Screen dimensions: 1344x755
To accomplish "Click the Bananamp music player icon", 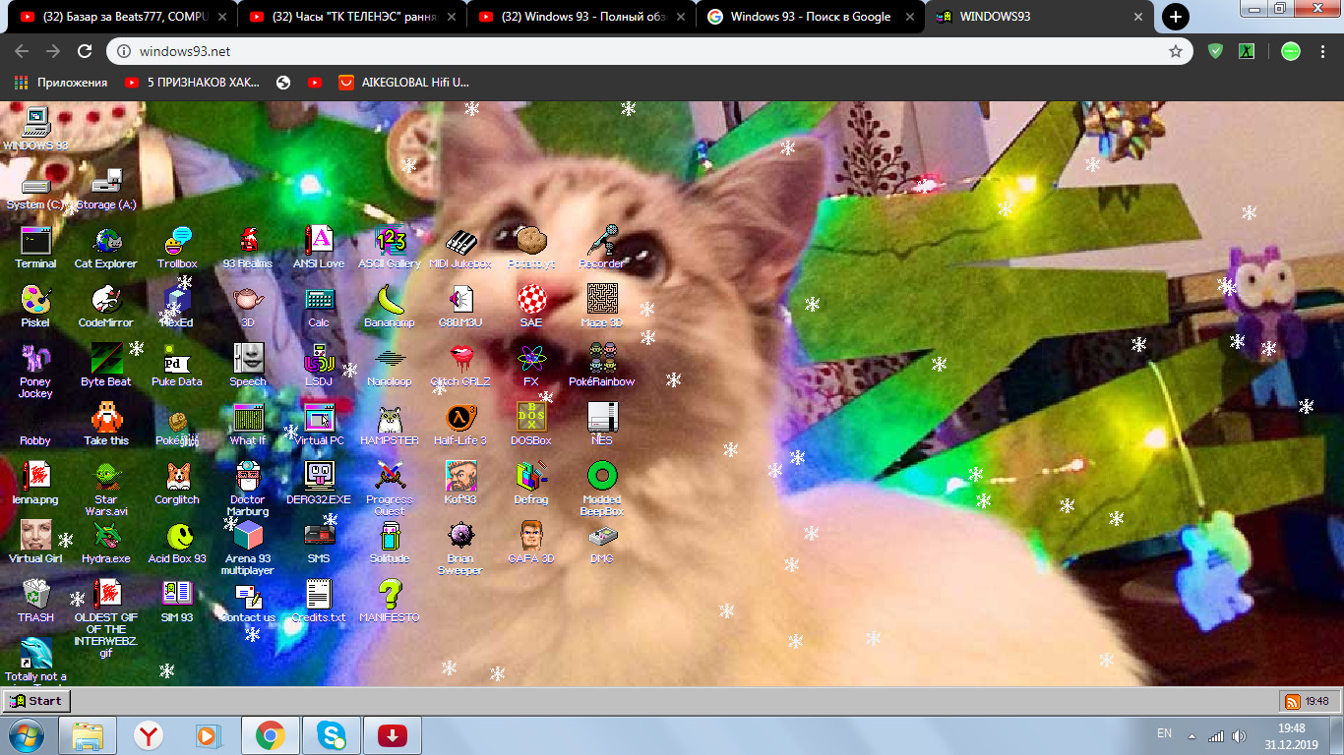I will (x=390, y=301).
